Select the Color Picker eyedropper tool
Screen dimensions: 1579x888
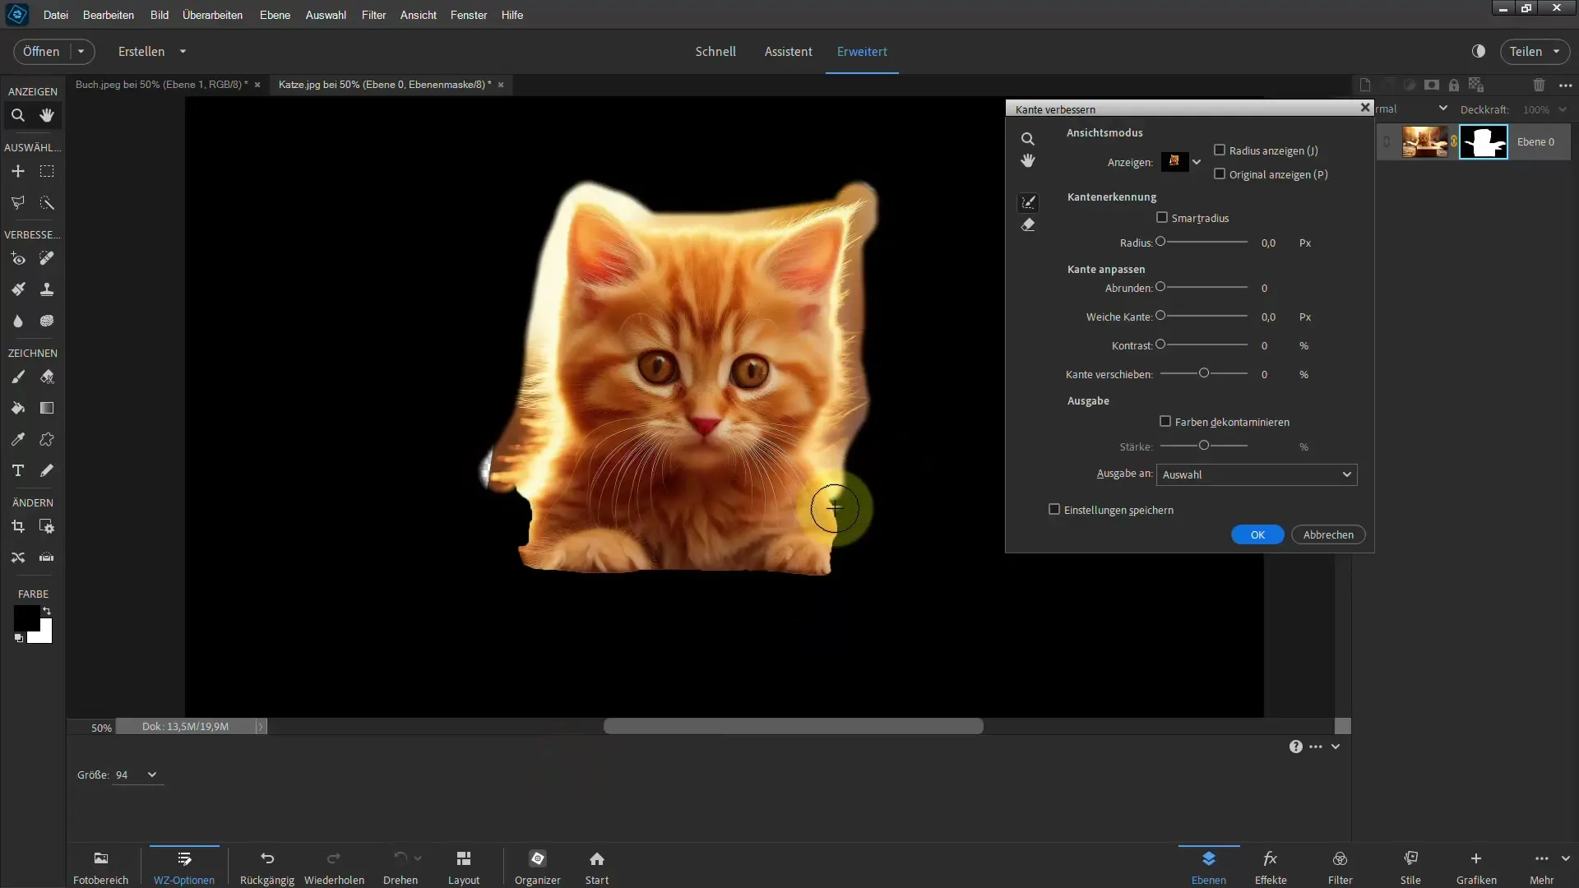click(x=17, y=439)
